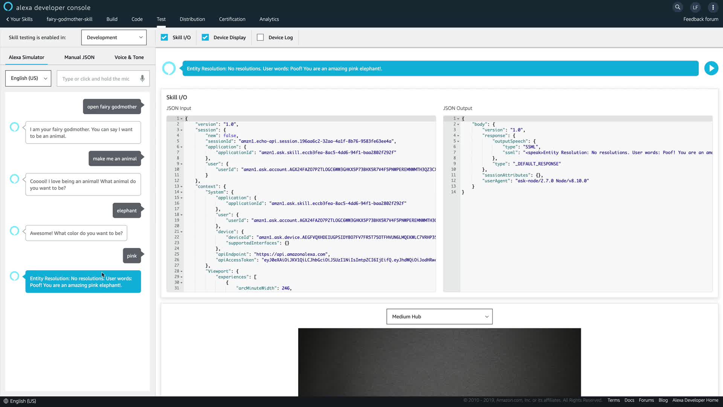Open the Development stage dropdown

click(x=114, y=37)
